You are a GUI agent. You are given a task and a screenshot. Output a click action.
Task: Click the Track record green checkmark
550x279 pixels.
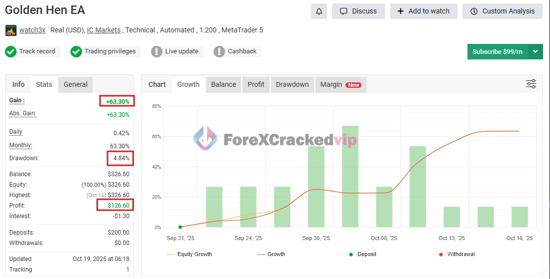(x=11, y=51)
